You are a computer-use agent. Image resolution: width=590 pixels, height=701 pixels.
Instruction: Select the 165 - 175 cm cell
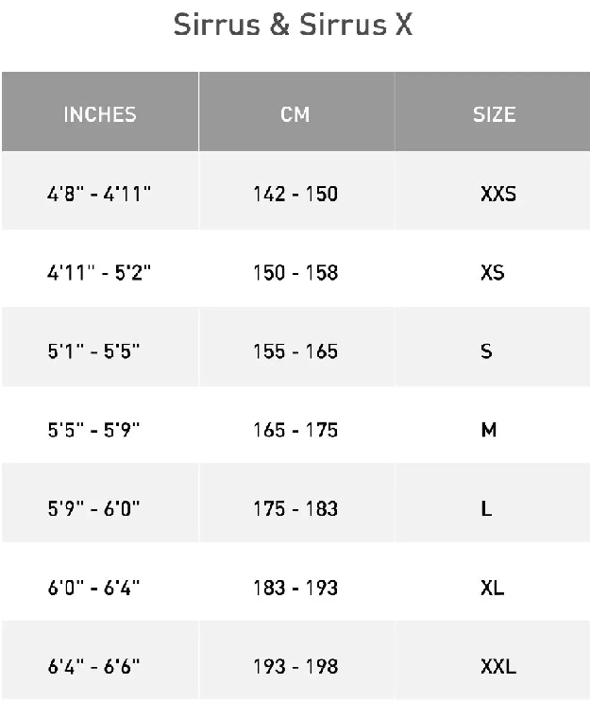tap(296, 426)
